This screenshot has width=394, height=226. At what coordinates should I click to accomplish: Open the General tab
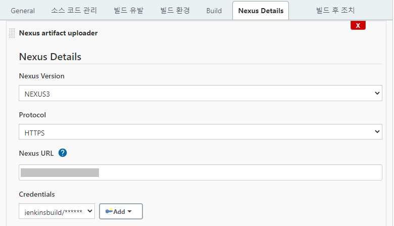pos(23,11)
